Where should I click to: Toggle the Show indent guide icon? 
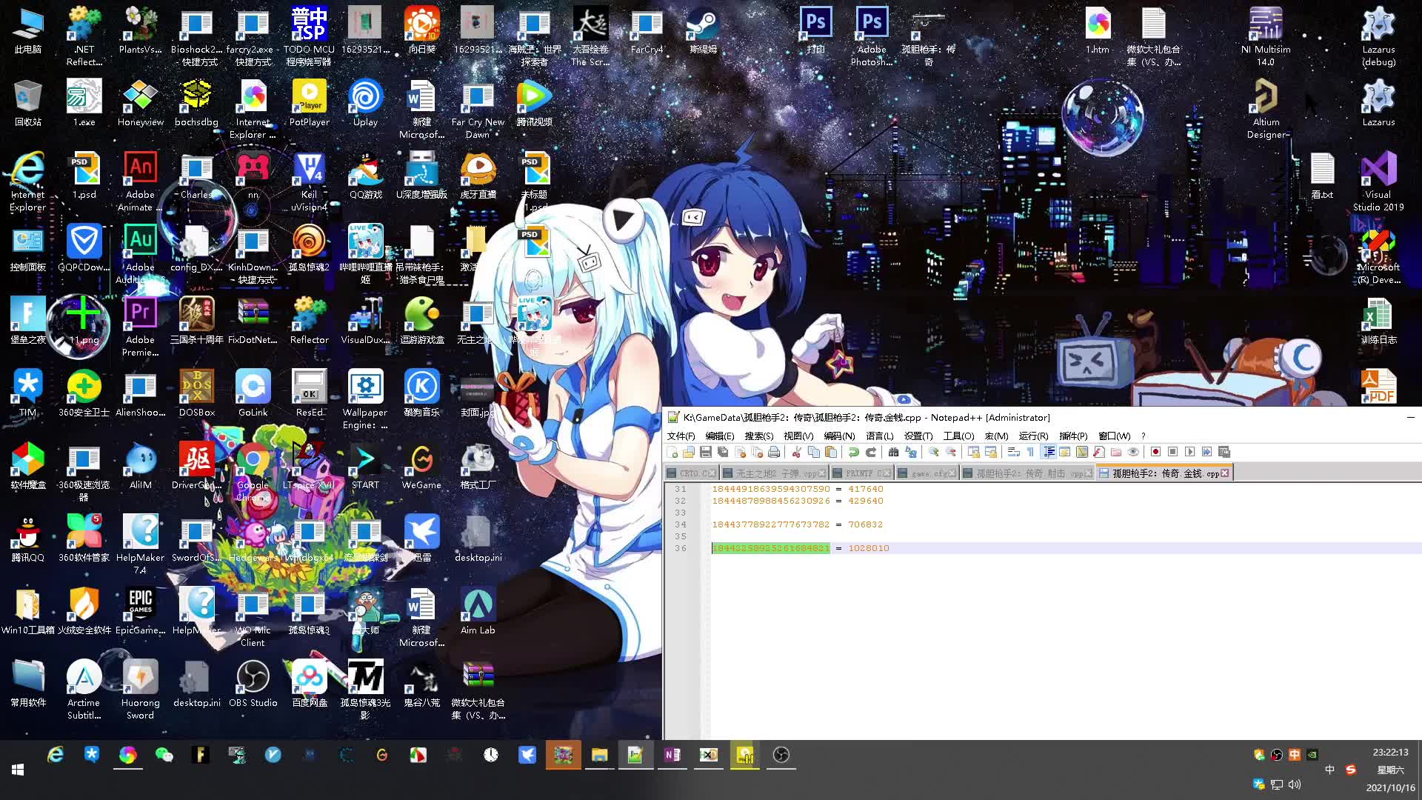click(1048, 452)
